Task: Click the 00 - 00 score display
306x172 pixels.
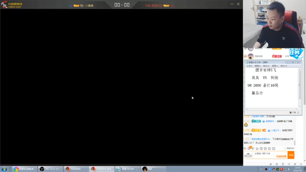Action: tap(122, 5)
